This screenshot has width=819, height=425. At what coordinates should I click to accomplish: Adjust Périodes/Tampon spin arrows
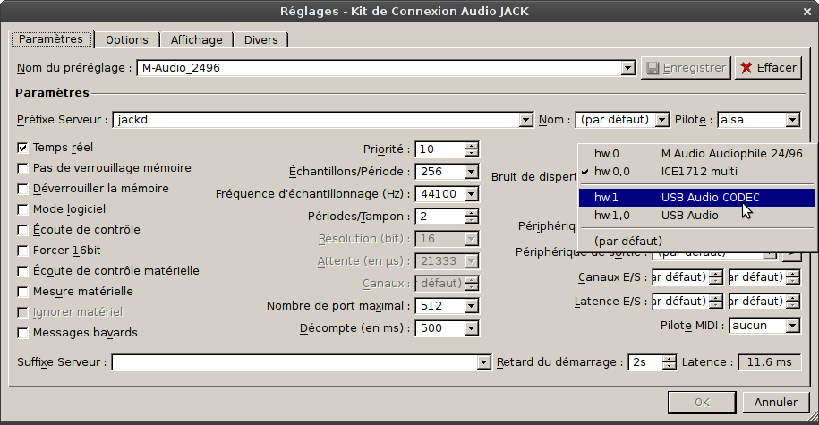tap(471, 217)
